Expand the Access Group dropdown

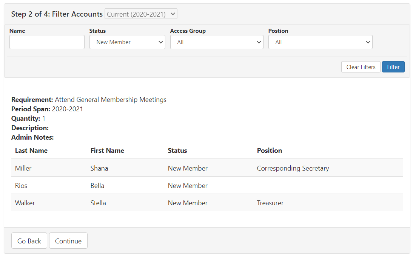tap(217, 42)
